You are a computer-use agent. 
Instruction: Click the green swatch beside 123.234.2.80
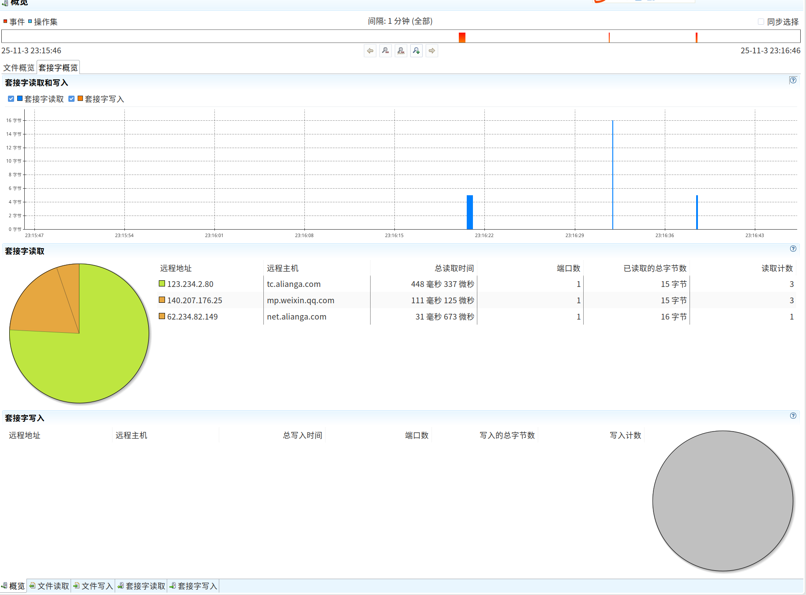[x=162, y=284]
